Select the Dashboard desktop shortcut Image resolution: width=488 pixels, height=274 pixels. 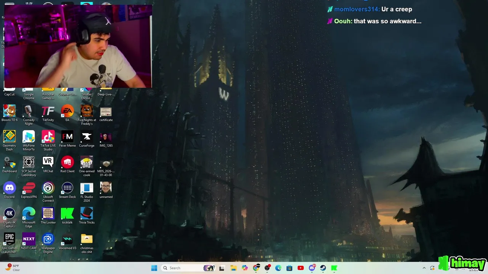click(10, 164)
